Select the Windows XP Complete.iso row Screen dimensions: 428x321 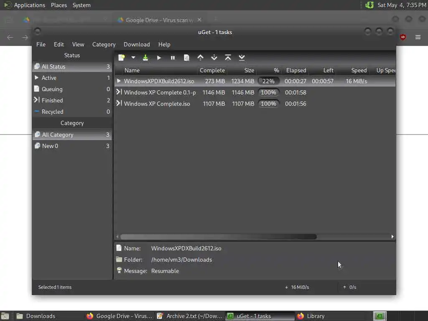coord(255,104)
